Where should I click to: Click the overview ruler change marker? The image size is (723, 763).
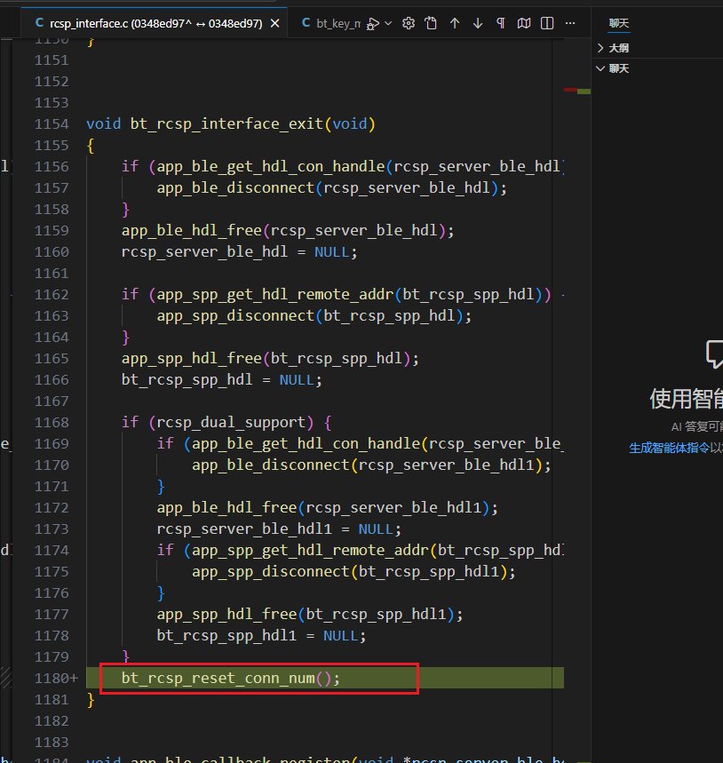(x=577, y=91)
